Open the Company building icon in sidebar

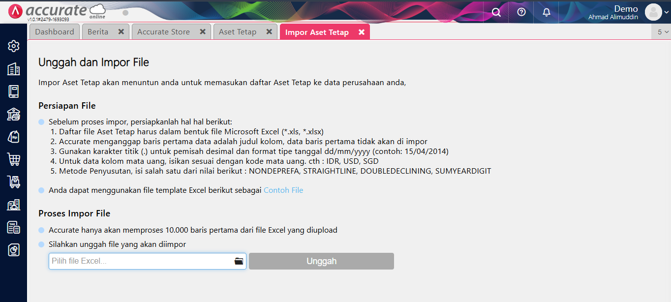click(x=14, y=69)
